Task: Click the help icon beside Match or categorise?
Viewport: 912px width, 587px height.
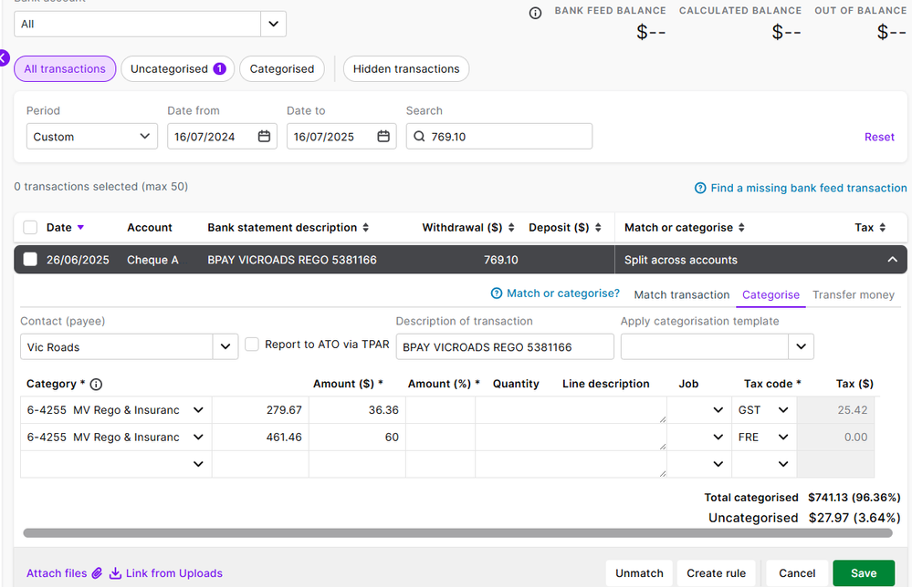Action: pos(497,293)
